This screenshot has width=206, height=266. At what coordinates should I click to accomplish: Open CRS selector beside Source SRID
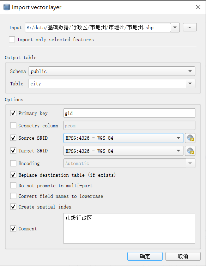point(190,138)
